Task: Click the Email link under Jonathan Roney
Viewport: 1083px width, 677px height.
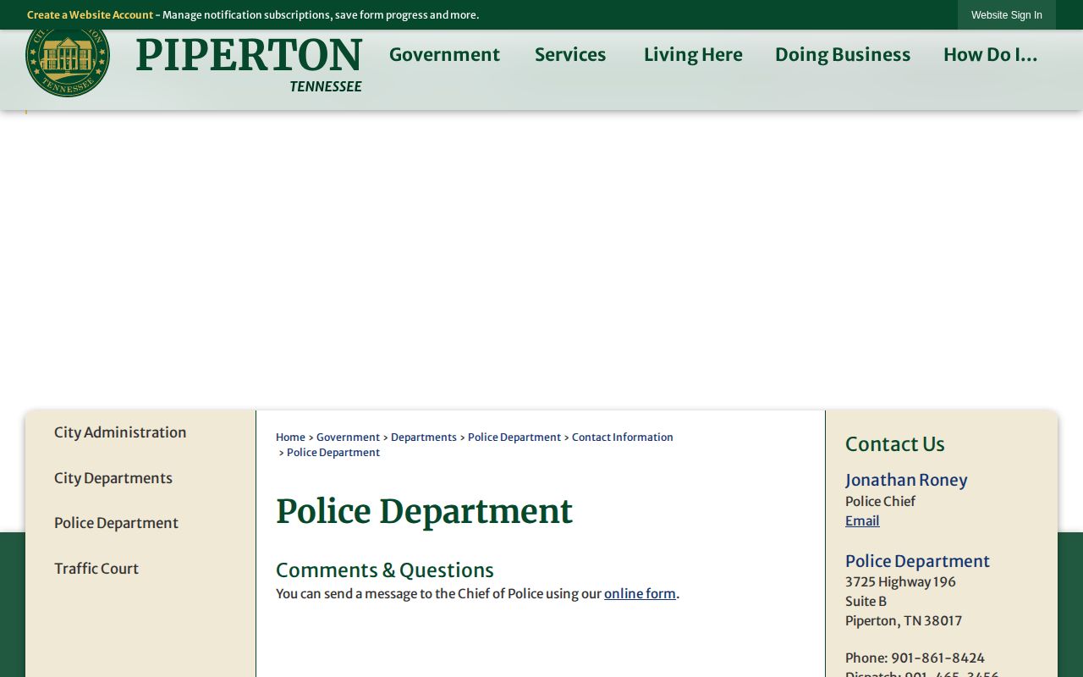Action: (862, 521)
